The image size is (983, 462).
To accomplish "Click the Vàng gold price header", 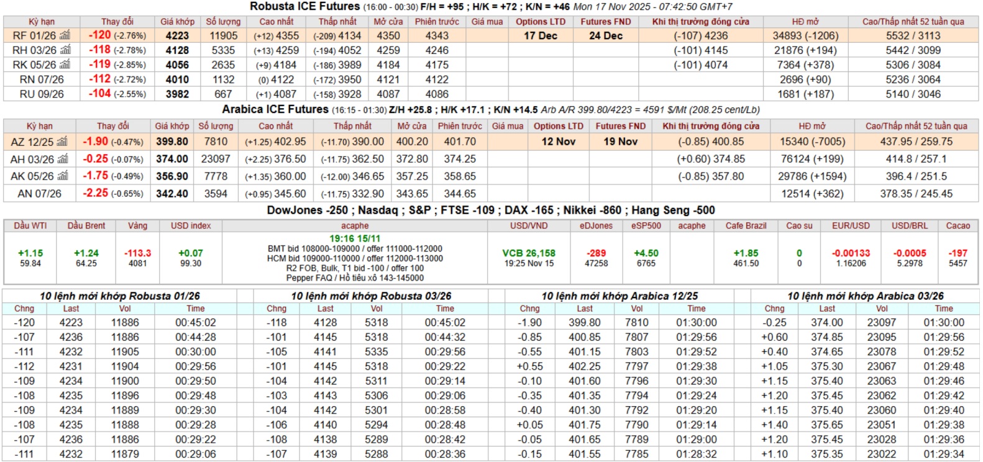I will pos(137,225).
